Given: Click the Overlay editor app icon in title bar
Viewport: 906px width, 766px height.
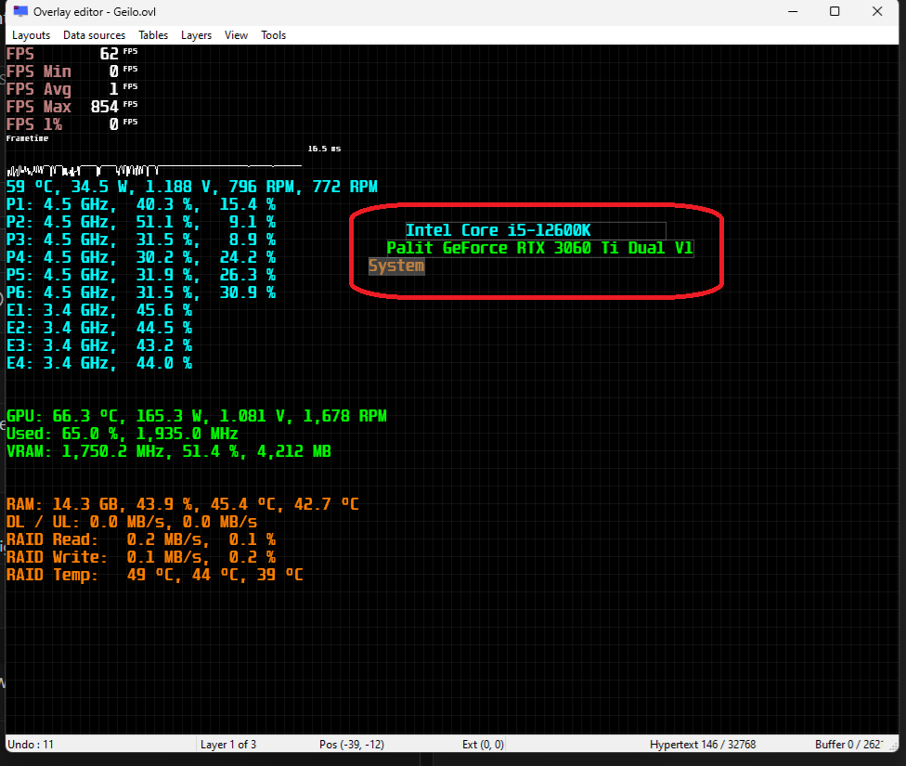Looking at the screenshot, I should coord(20,11).
